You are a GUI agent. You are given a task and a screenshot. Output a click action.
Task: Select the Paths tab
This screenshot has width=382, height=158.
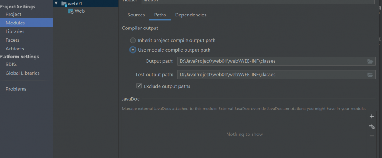click(x=160, y=15)
